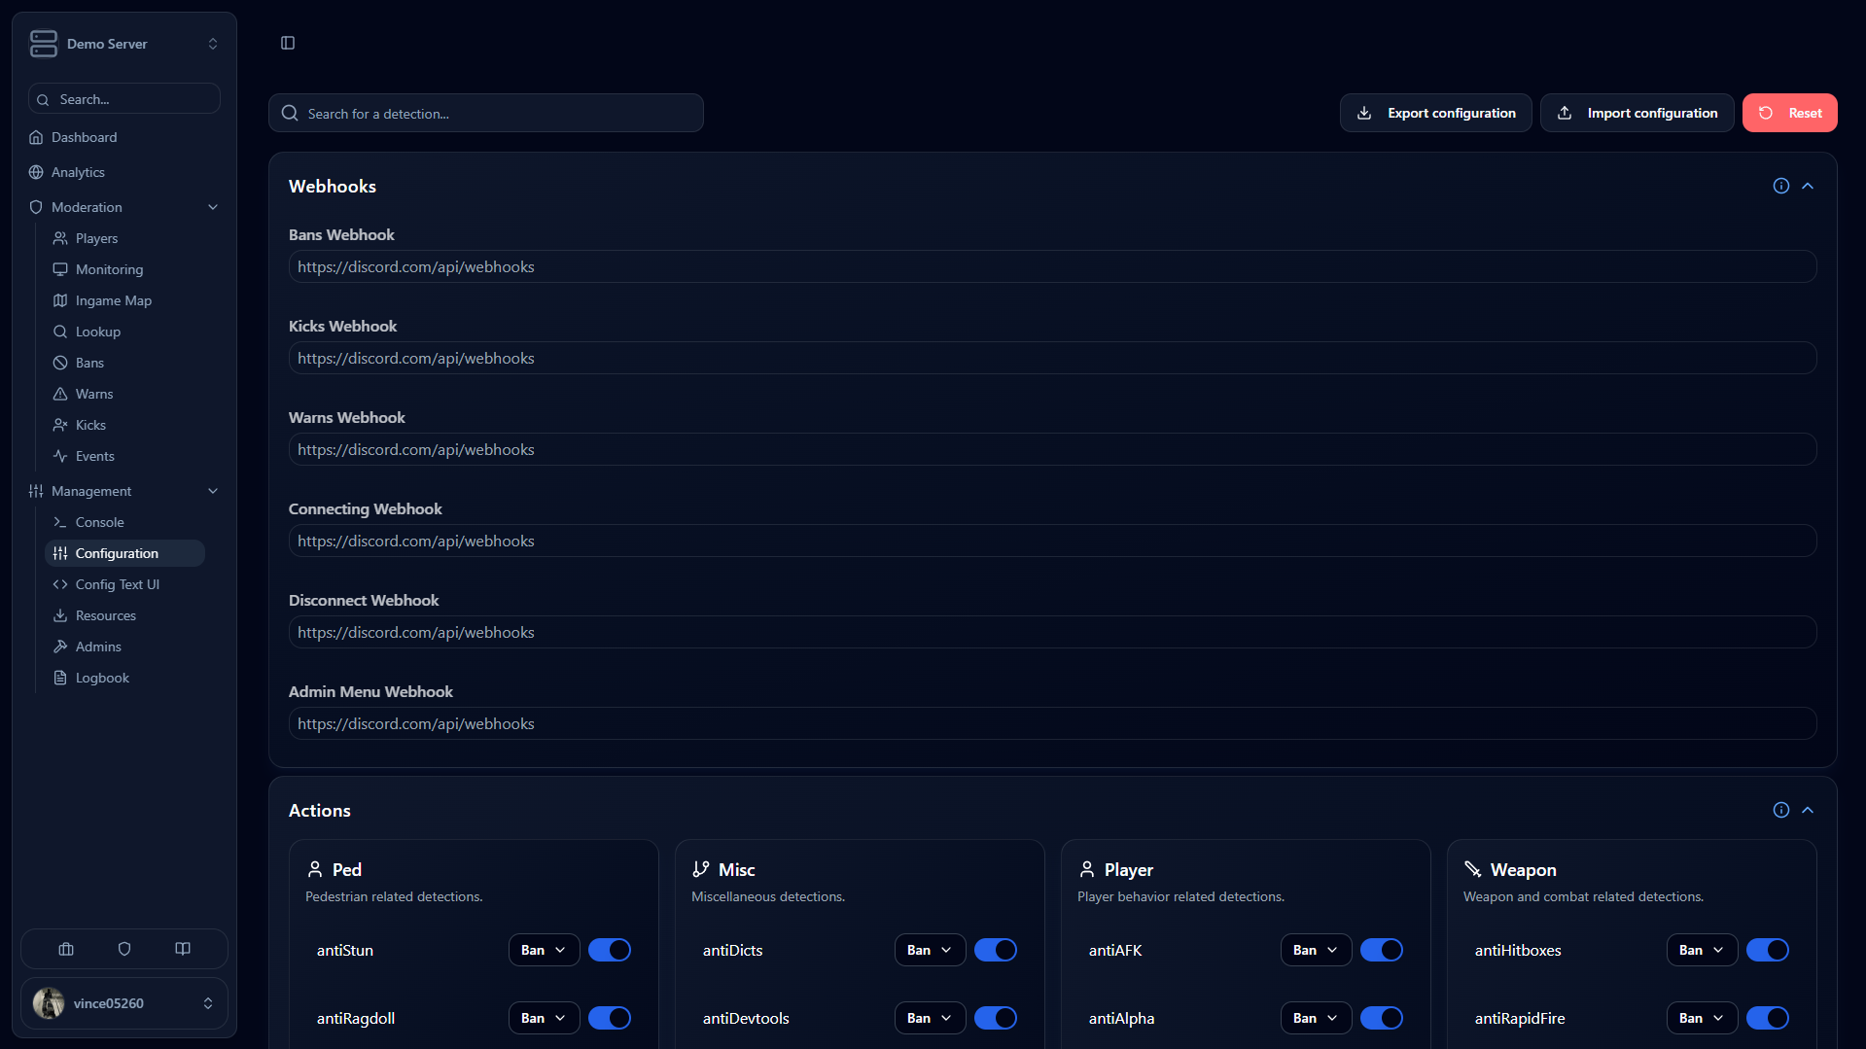This screenshot has width=1866, height=1049.
Task: Click the Players people icon
Action: tap(60, 238)
